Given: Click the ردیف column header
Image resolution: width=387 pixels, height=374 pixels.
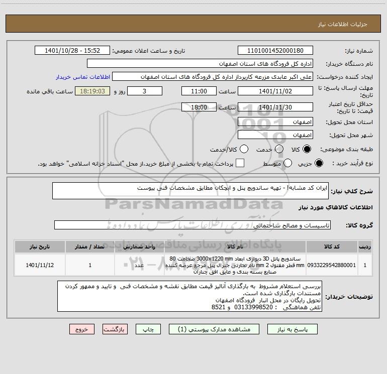Looking at the screenshot, I should pos(365,246).
